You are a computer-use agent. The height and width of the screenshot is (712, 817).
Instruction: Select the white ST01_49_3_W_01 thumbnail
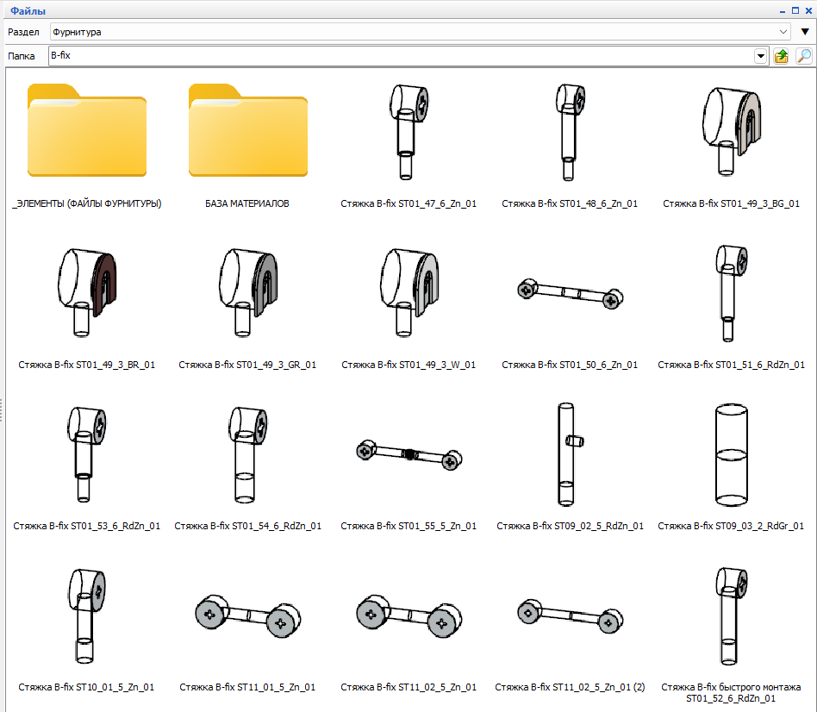tap(409, 292)
